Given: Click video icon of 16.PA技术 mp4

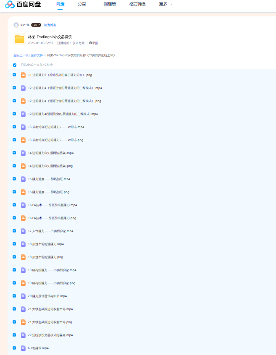Looking at the screenshot, I should [23, 205].
